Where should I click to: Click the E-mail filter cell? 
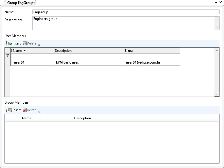pos(152,56)
